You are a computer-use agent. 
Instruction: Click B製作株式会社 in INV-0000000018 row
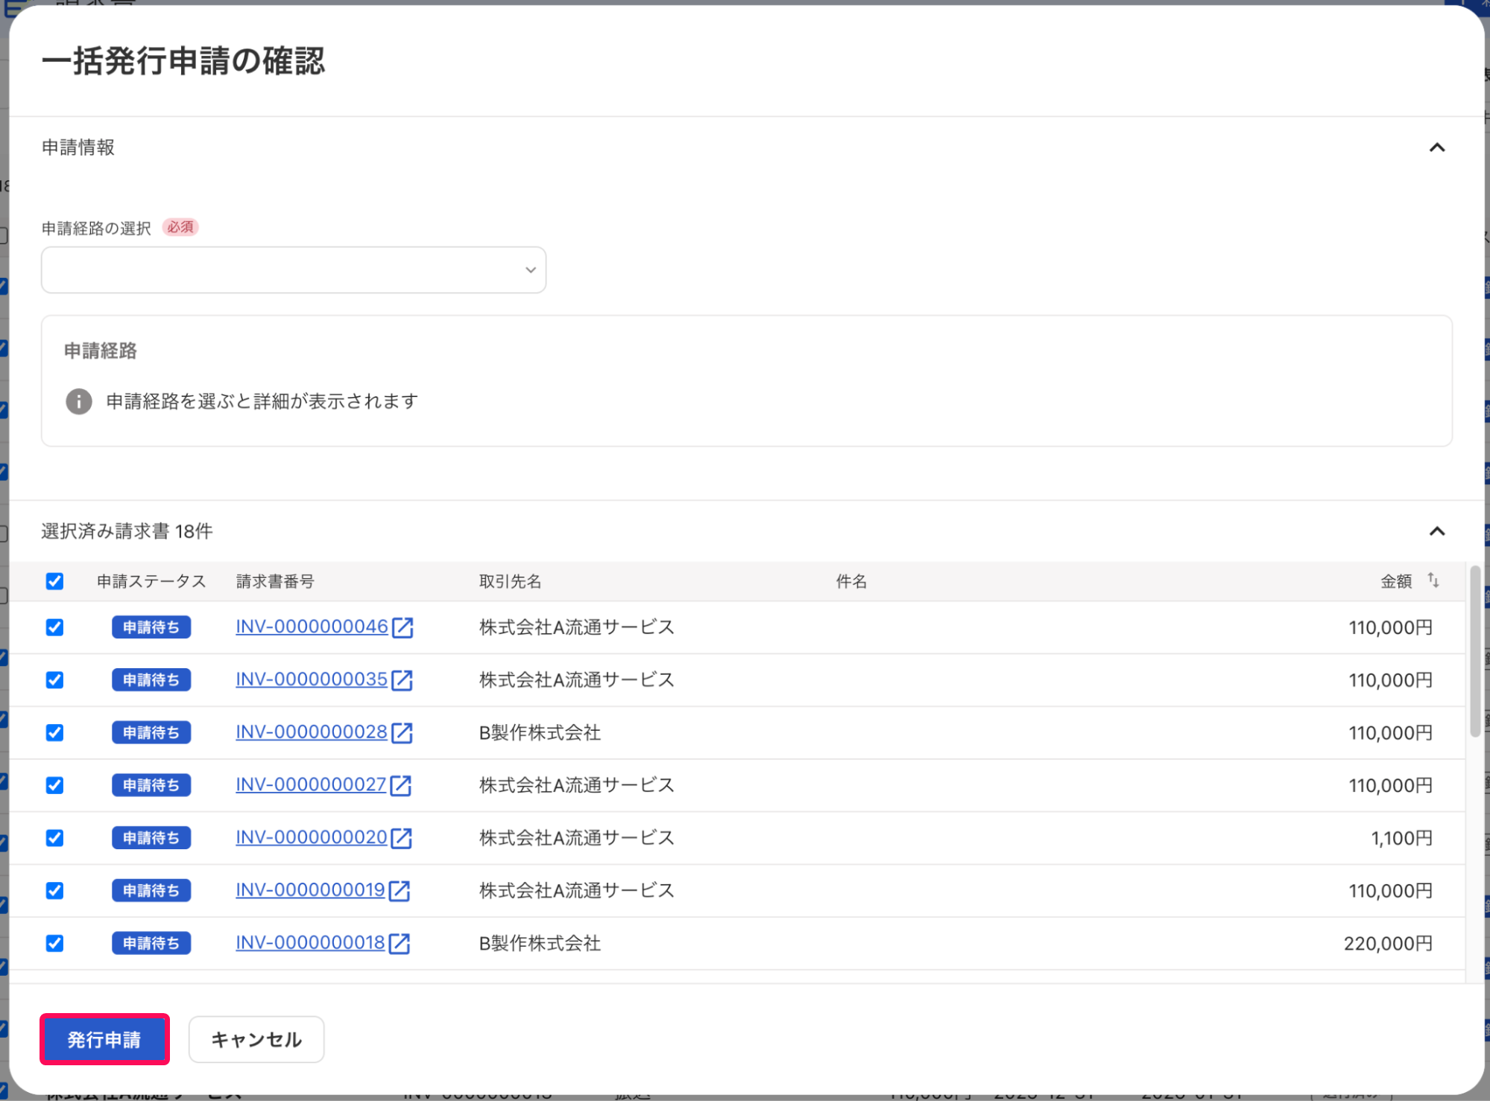(x=540, y=943)
